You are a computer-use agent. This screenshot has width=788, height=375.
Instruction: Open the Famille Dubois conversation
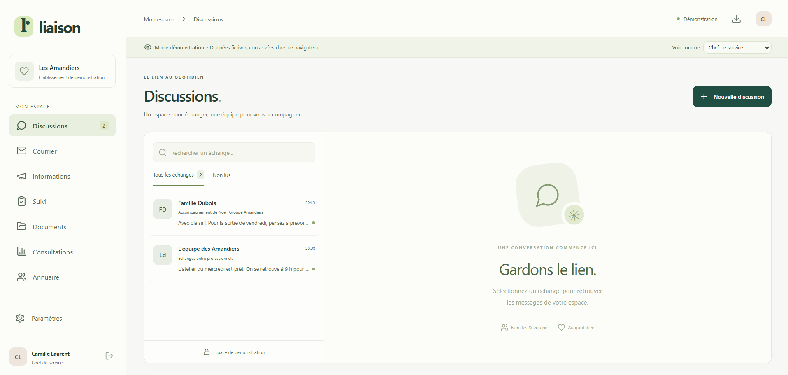tap(234, 213)
